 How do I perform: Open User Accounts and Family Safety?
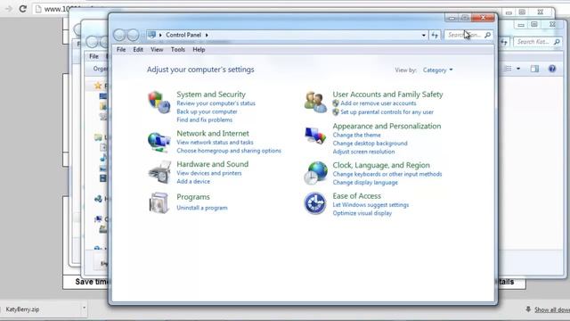(387, 95)
